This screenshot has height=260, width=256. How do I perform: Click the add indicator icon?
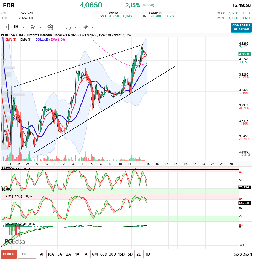68,27
